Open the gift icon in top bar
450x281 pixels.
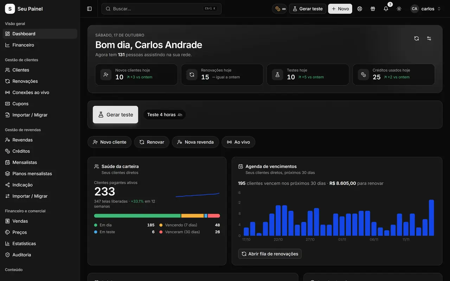pos(373,9)
